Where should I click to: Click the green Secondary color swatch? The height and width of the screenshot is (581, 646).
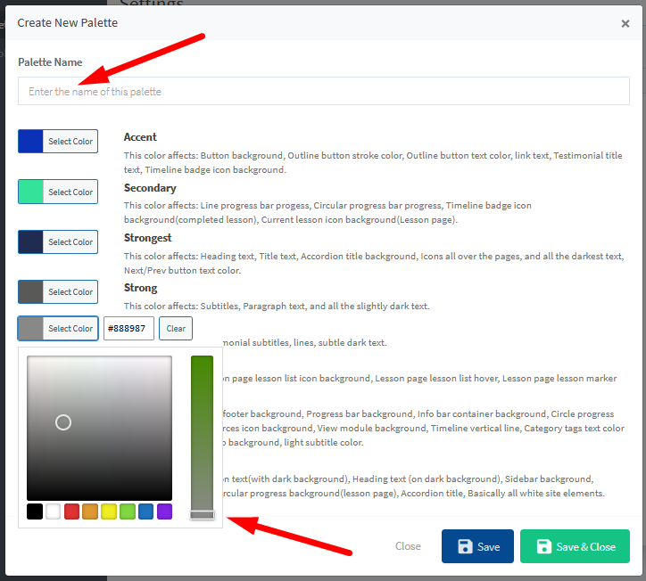30,192
